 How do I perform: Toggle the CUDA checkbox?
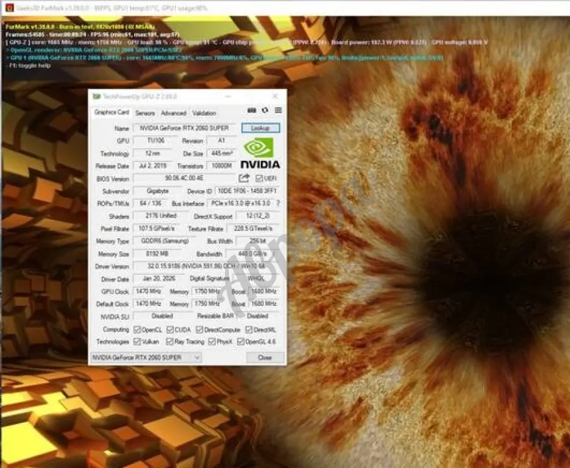click(x=169, y=330)
